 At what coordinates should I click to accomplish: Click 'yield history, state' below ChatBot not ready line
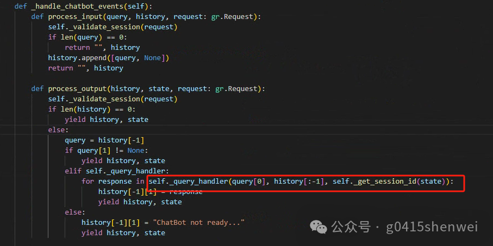(123, 233)
